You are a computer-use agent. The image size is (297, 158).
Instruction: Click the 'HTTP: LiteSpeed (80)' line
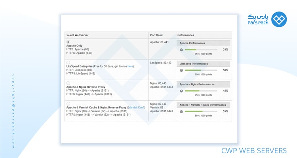pos(79,70)
